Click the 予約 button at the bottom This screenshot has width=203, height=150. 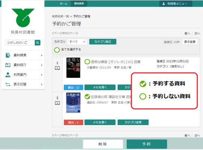[x=147, y=144]
